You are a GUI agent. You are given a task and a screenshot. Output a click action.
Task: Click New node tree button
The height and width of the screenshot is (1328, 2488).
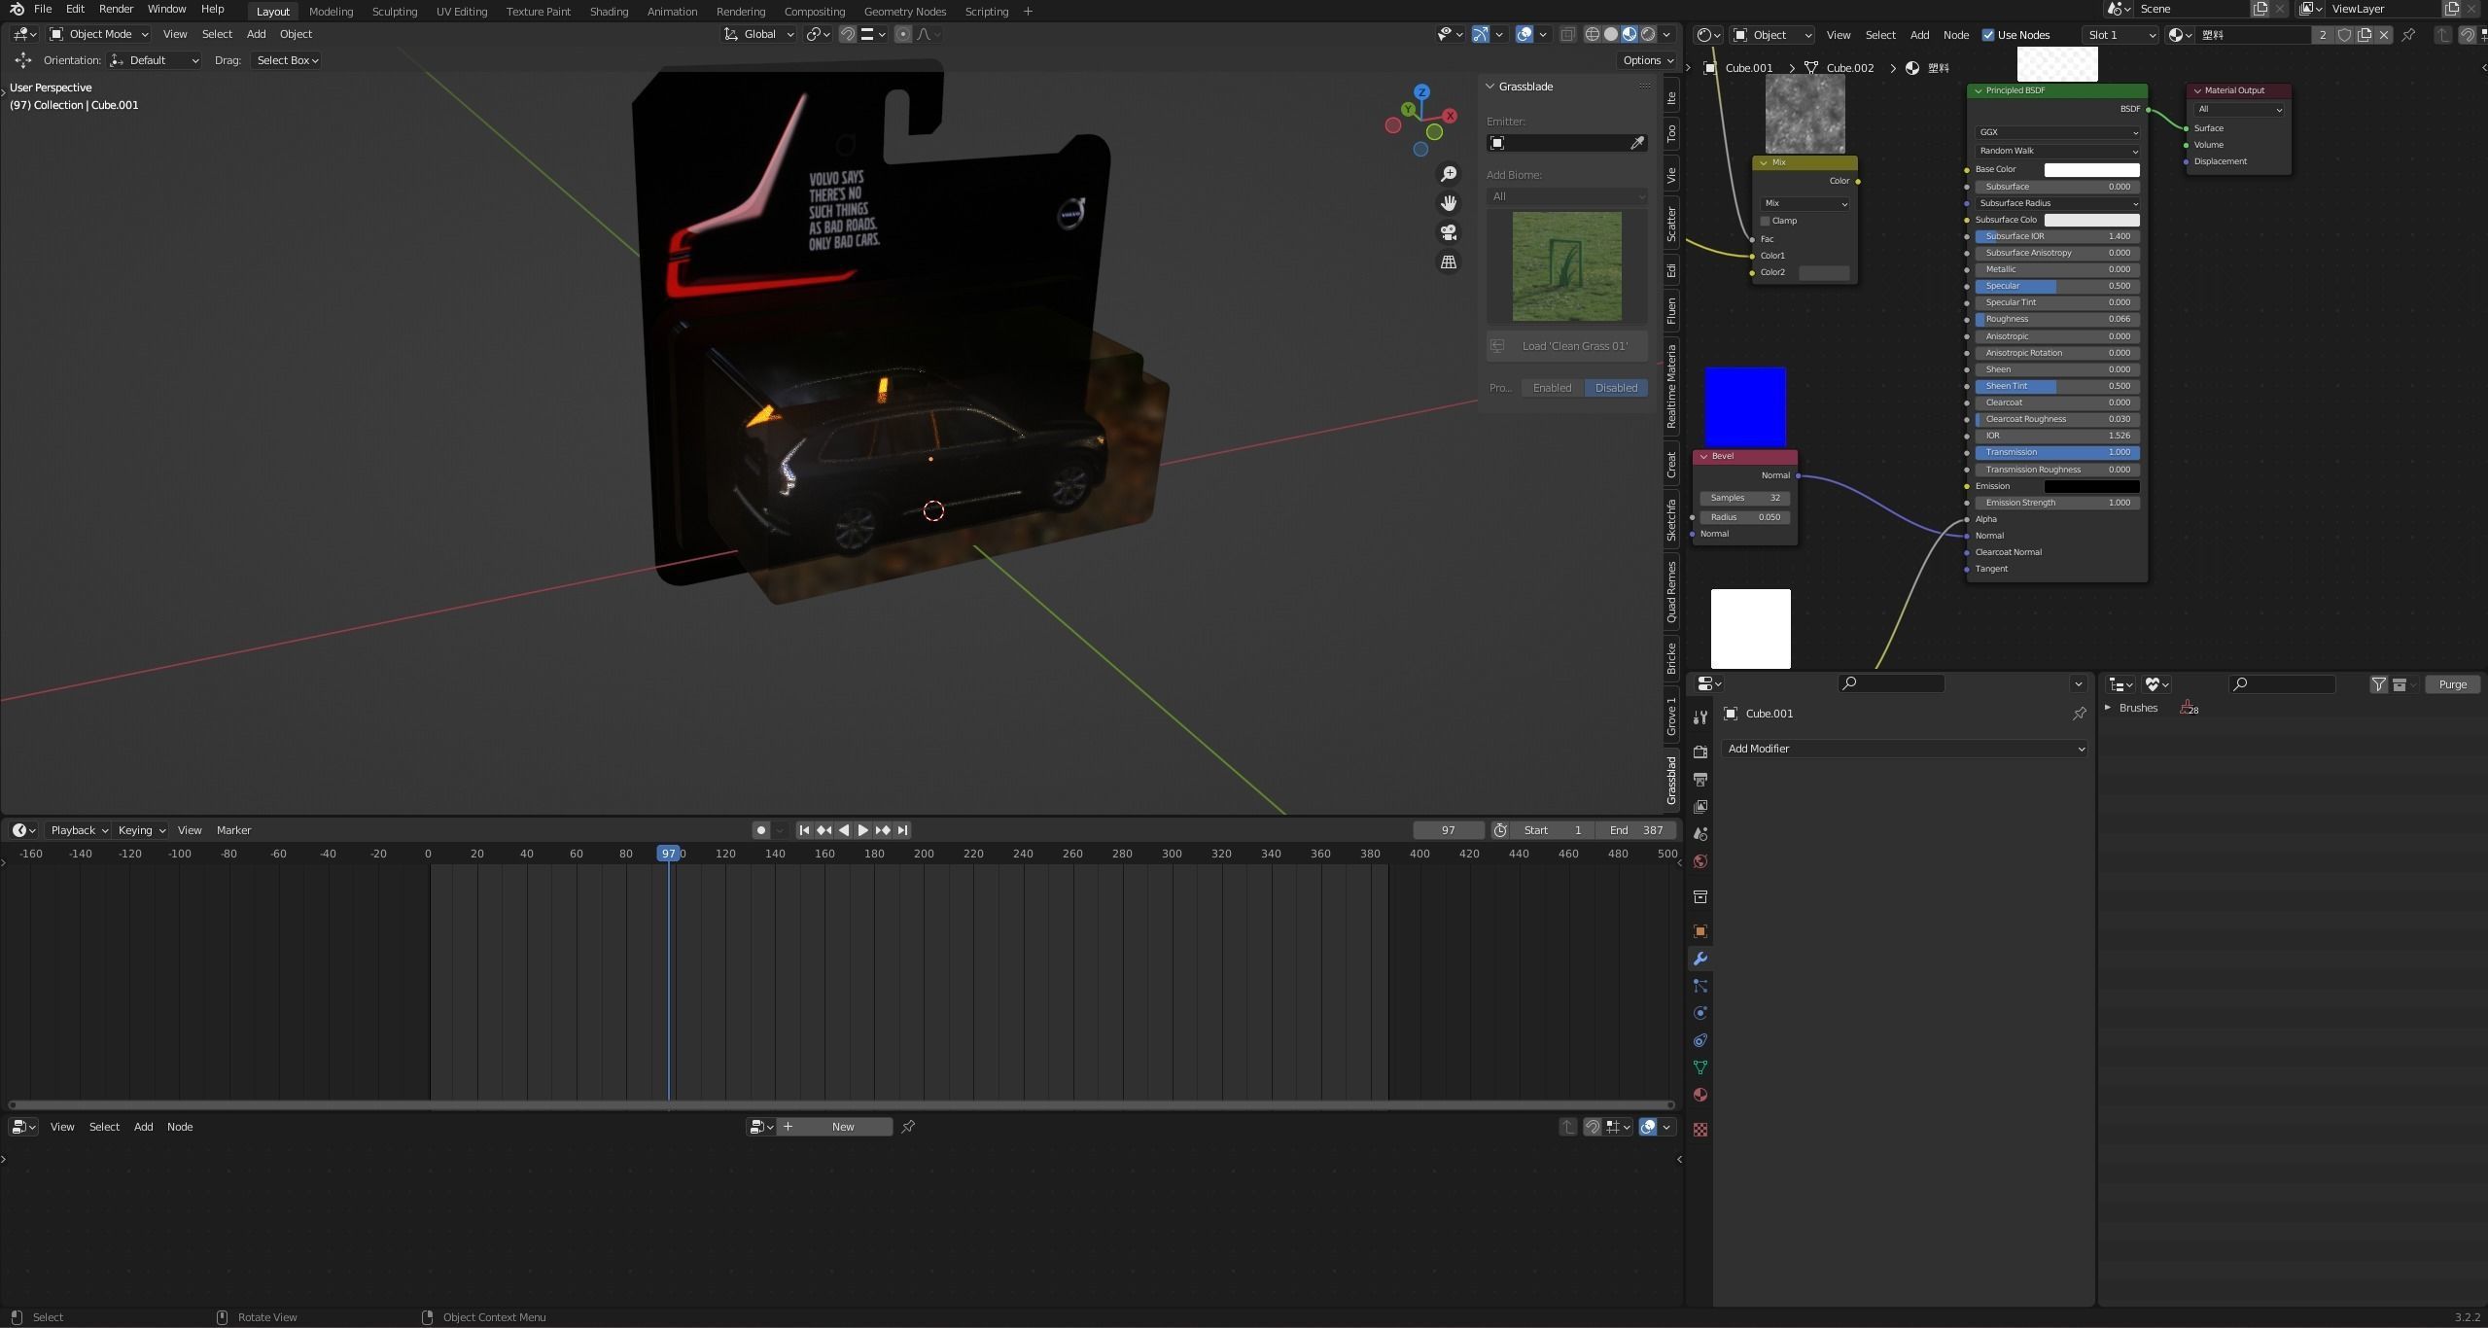[x=835, y=1127]
